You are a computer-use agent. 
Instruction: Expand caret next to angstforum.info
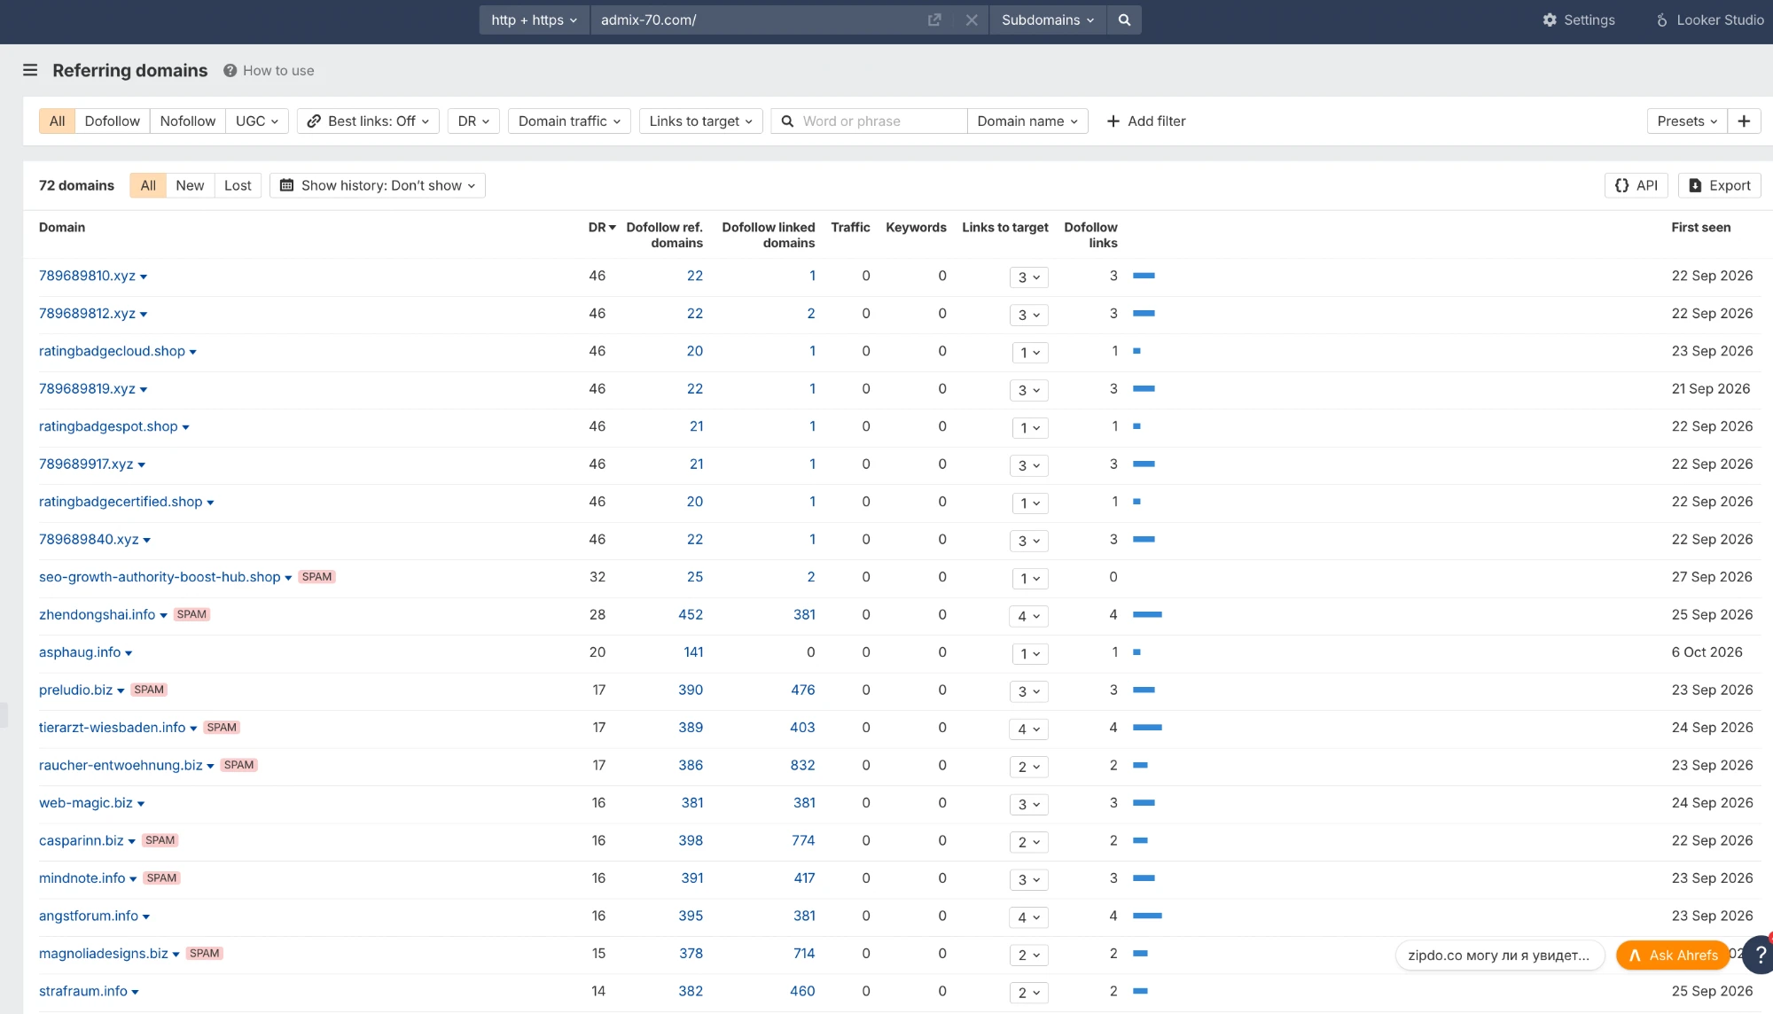click(146, 917)
